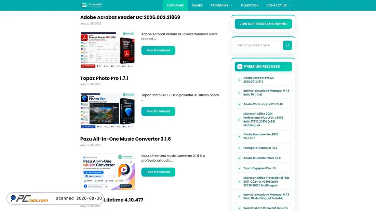Open Adobe Acrobat Pro DC 2026.001.21814 link
The height and width of the screenshot is (211, 376).
pos(259,80)
